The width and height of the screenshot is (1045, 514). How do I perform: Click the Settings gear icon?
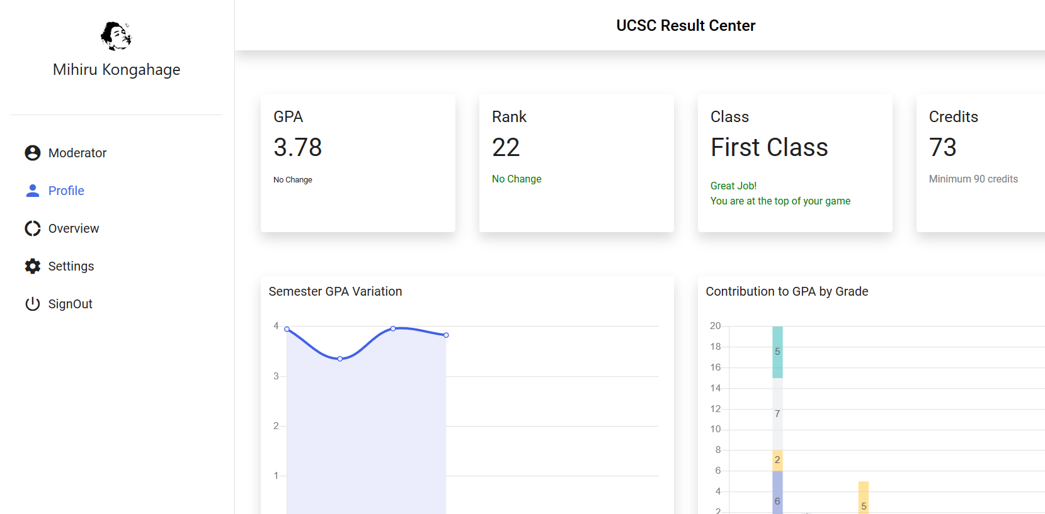pos(33,266)
